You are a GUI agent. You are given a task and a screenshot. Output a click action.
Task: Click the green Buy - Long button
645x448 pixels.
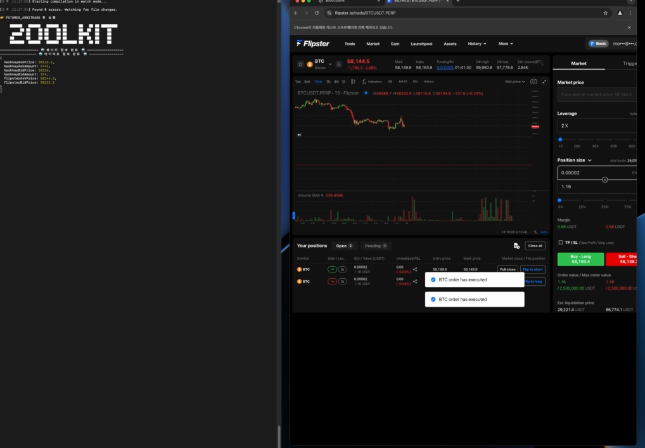[580, 259]
